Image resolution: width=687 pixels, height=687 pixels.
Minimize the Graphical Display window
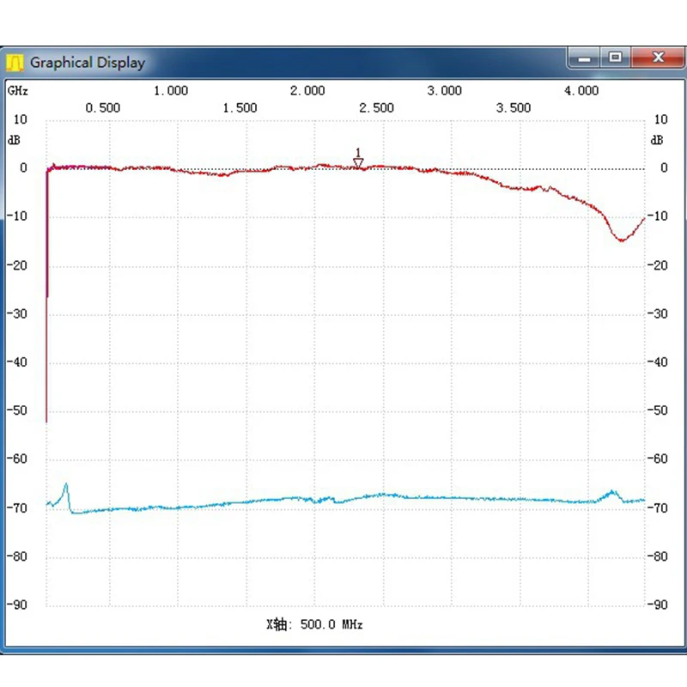tap(584, 58)
